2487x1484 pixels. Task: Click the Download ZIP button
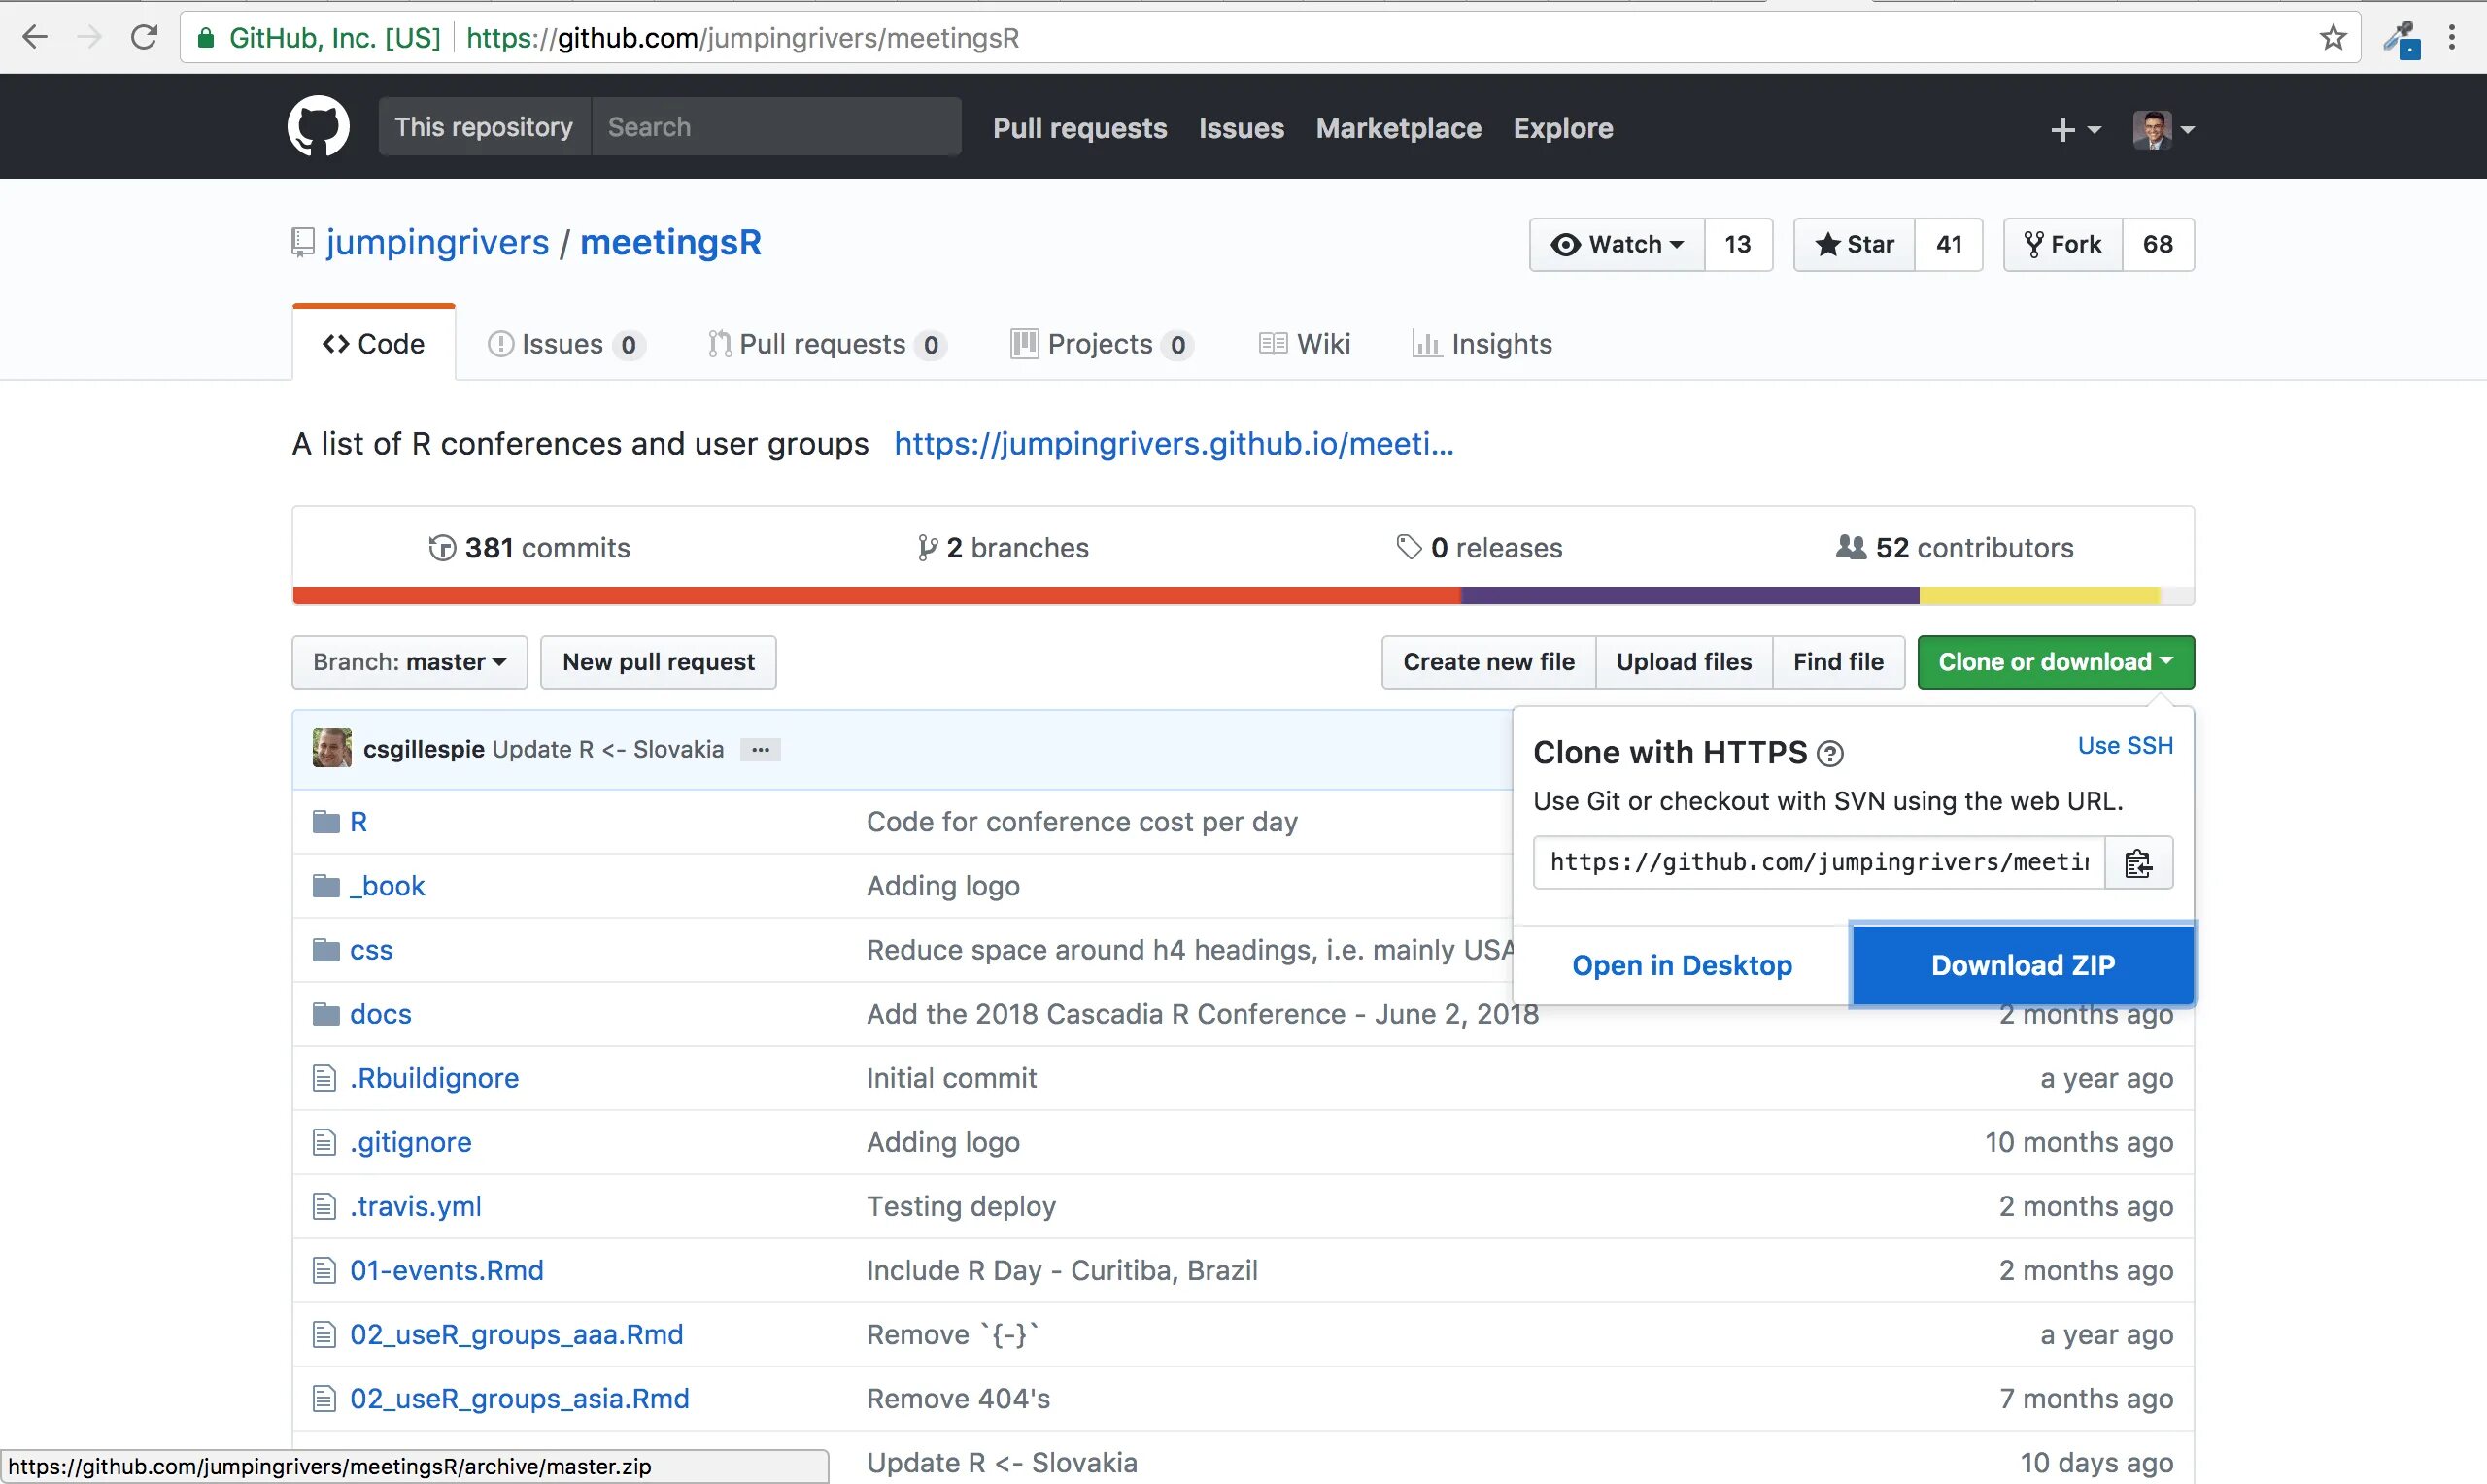(x=2022, y=965)
